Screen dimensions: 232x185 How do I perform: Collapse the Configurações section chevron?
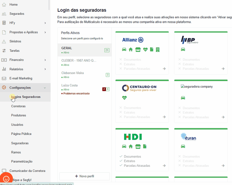click(x=45, y=88)
